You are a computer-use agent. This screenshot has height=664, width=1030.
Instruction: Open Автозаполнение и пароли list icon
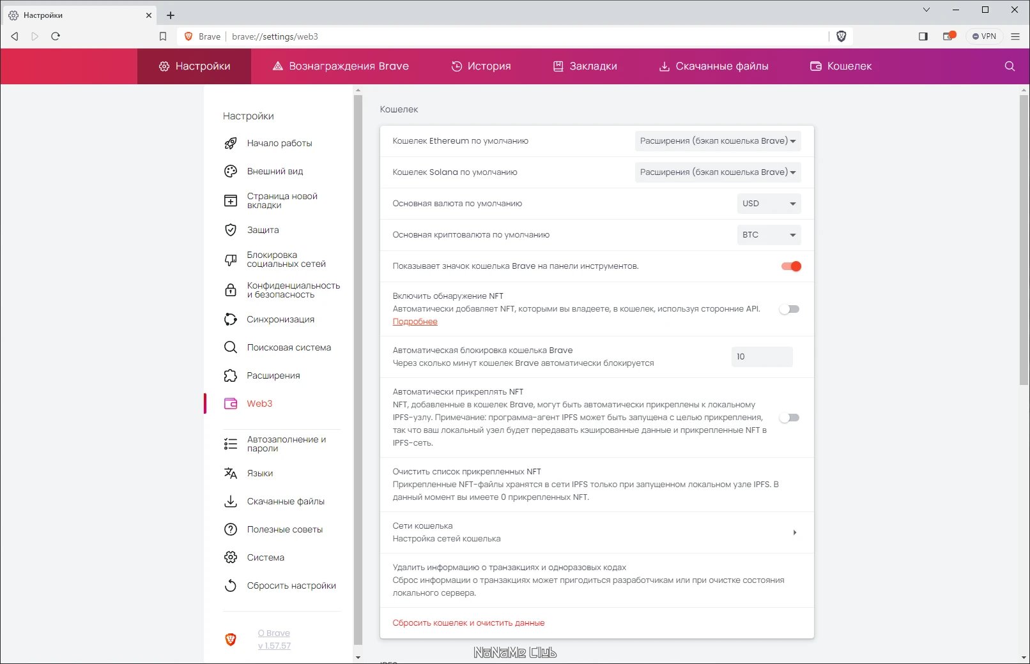(x=231, y=444)
